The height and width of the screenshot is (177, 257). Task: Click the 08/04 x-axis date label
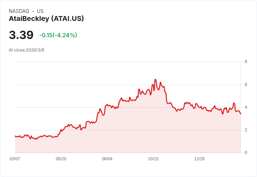pyautogui.click(x=107, y=159)
